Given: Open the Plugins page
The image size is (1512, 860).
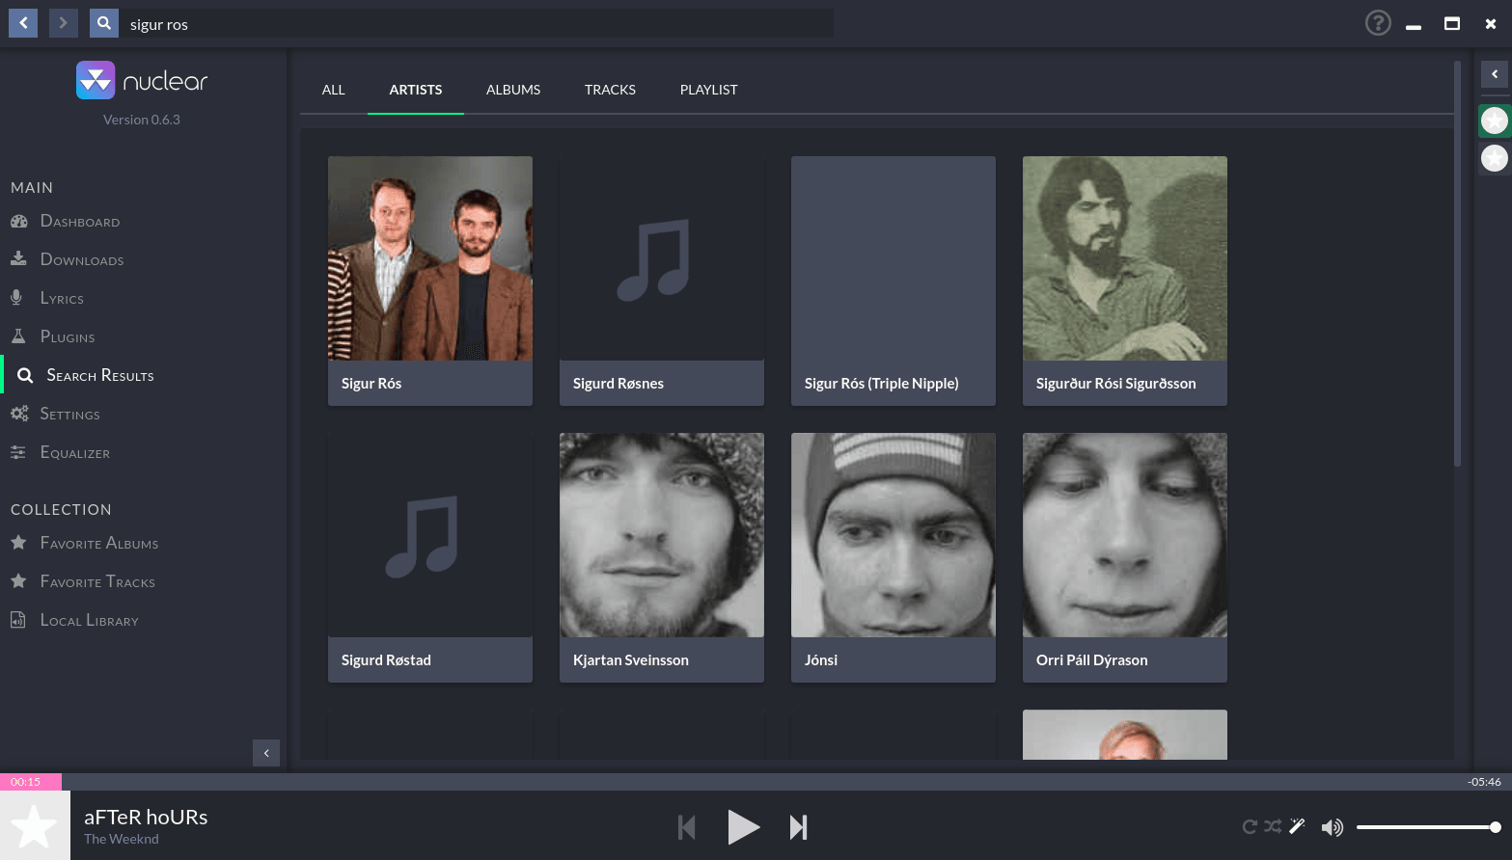Looking at the screenshot, I should click(68, 336).
